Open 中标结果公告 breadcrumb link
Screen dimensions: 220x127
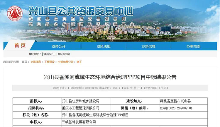66,62
